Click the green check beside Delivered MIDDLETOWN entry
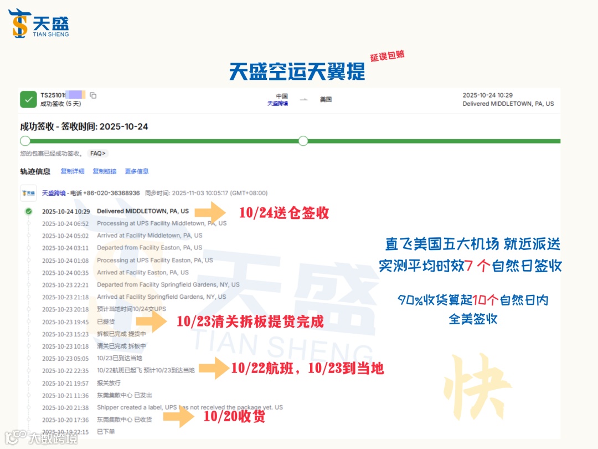 pos(29,211)
